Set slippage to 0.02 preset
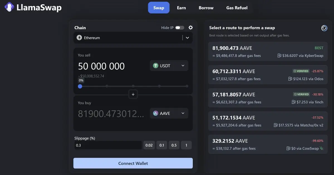The image size is (334, 175). (149, 145)
